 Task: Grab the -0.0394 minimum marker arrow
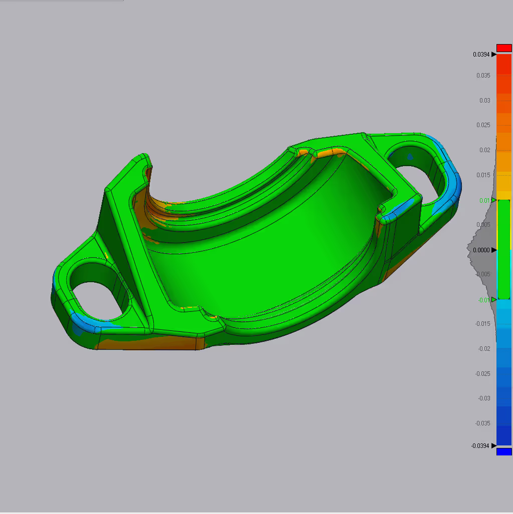click(493, 446)
